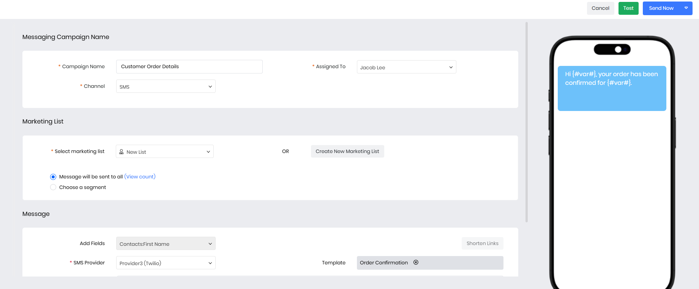The height and width of the screenshot is (289, 699).
Task: Click Create New Marketing List button
Action: pyautogui.click(x=347, y=151)
